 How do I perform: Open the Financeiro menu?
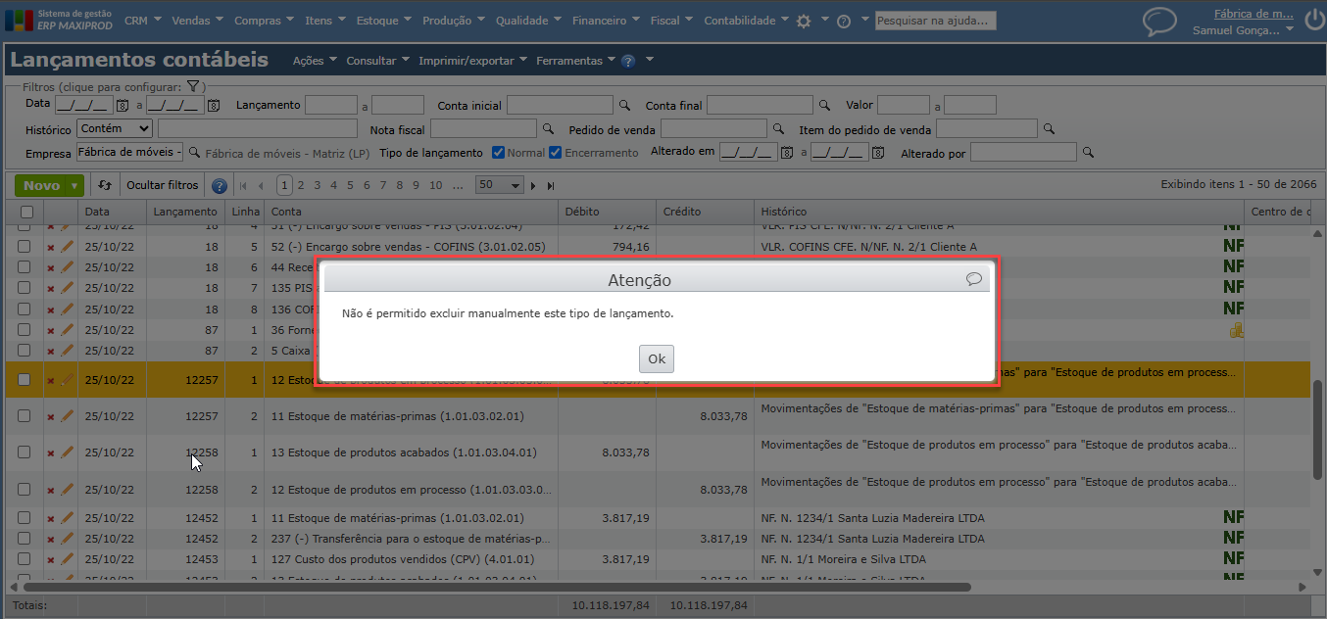tap(606, 21)
